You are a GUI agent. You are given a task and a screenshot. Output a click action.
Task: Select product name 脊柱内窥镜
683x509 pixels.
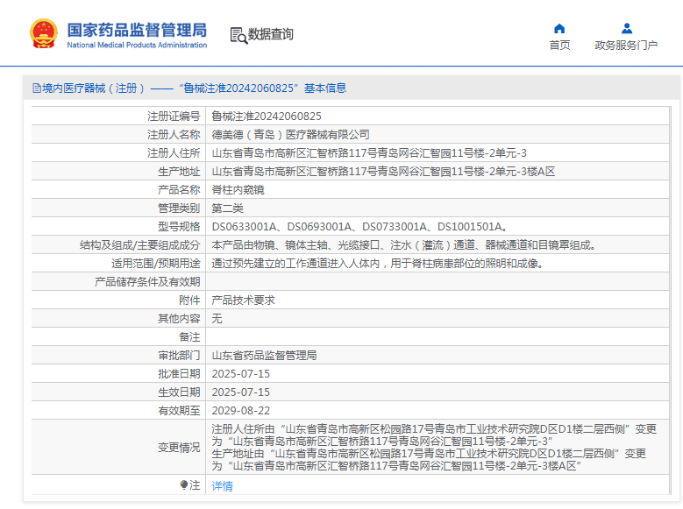click(x=238, y=190)
